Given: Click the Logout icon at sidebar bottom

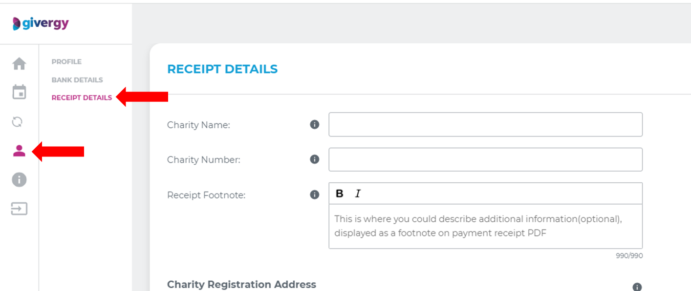Looking at the screenshot, I should [19, 209].
